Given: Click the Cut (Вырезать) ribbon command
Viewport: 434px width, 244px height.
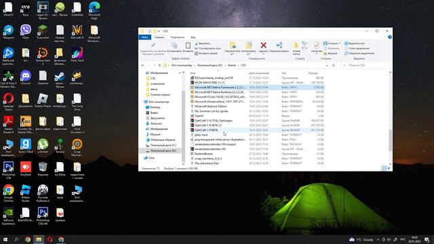Looking at the screenshot, I should point(202,43).
